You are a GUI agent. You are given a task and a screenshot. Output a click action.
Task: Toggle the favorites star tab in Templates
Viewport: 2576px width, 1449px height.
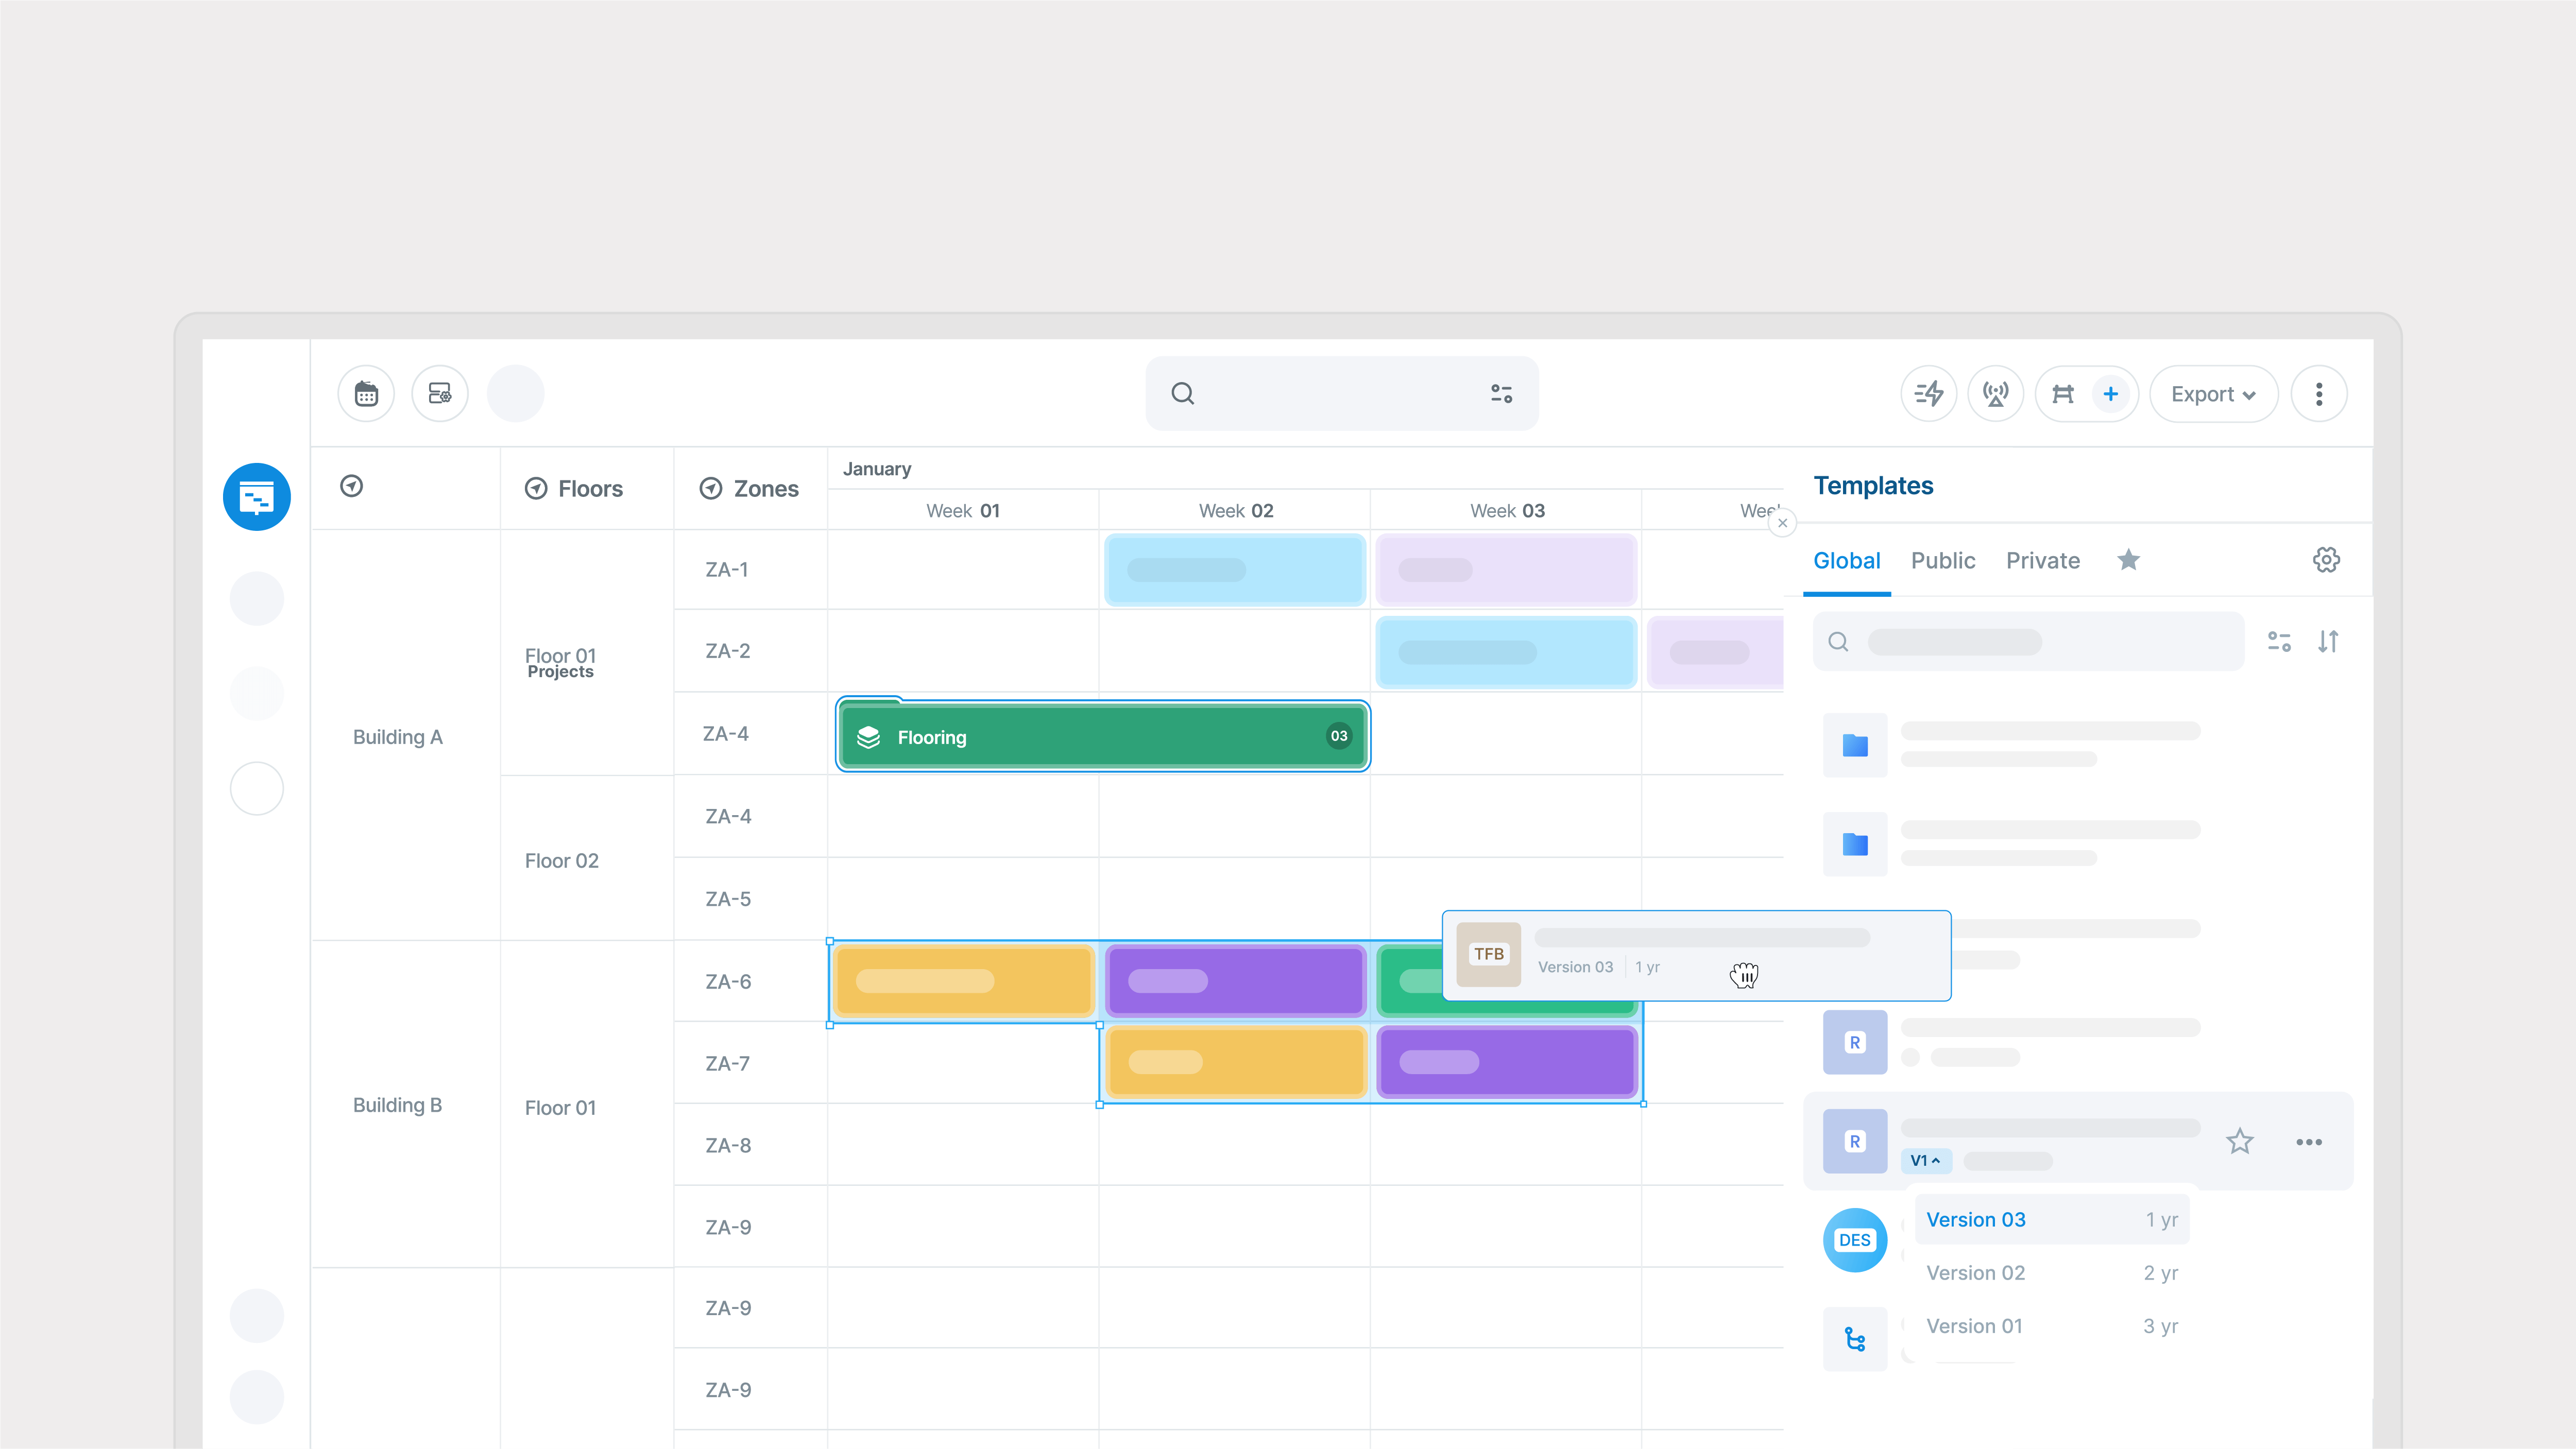2129,560
